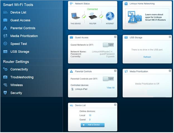
Task: Click the Connectivity gears icon
Action: [5, 69]
